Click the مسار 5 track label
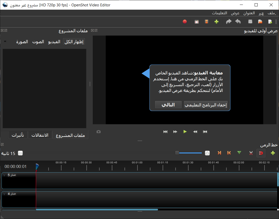The height and width of the screenshot is (219, 279). (x=12, y=175)
